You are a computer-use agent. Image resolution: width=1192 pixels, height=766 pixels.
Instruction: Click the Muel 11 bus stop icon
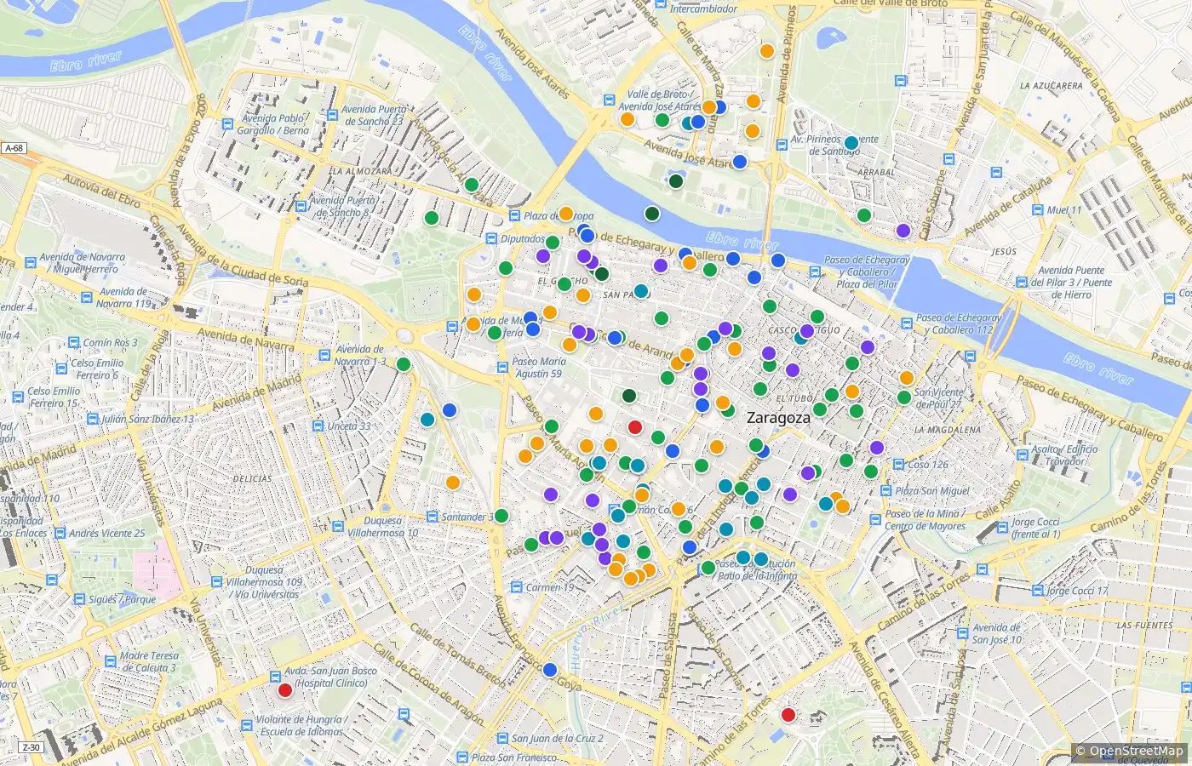click(1036, 210)
